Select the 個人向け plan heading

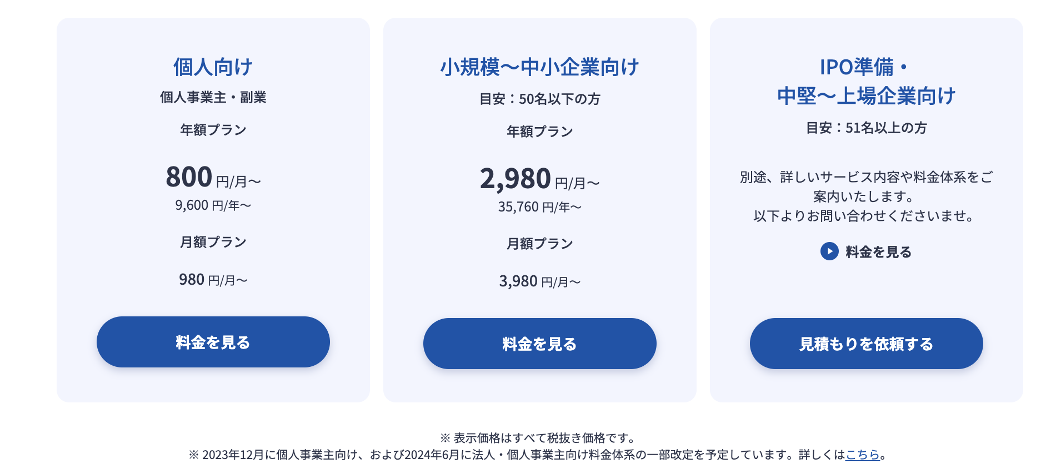pyautogui.click(x=213, y=67)
